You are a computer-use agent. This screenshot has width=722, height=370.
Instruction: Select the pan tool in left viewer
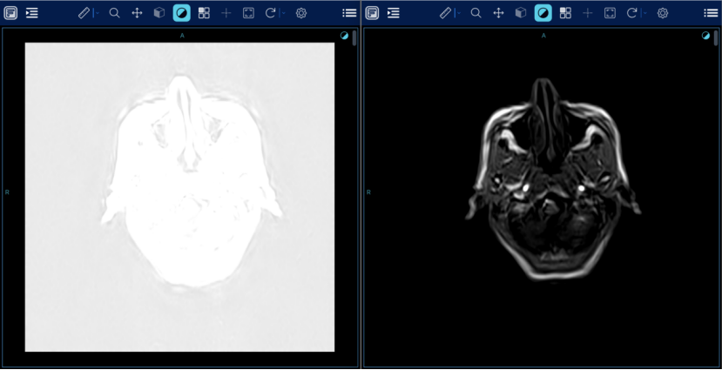tap(137, 13)
